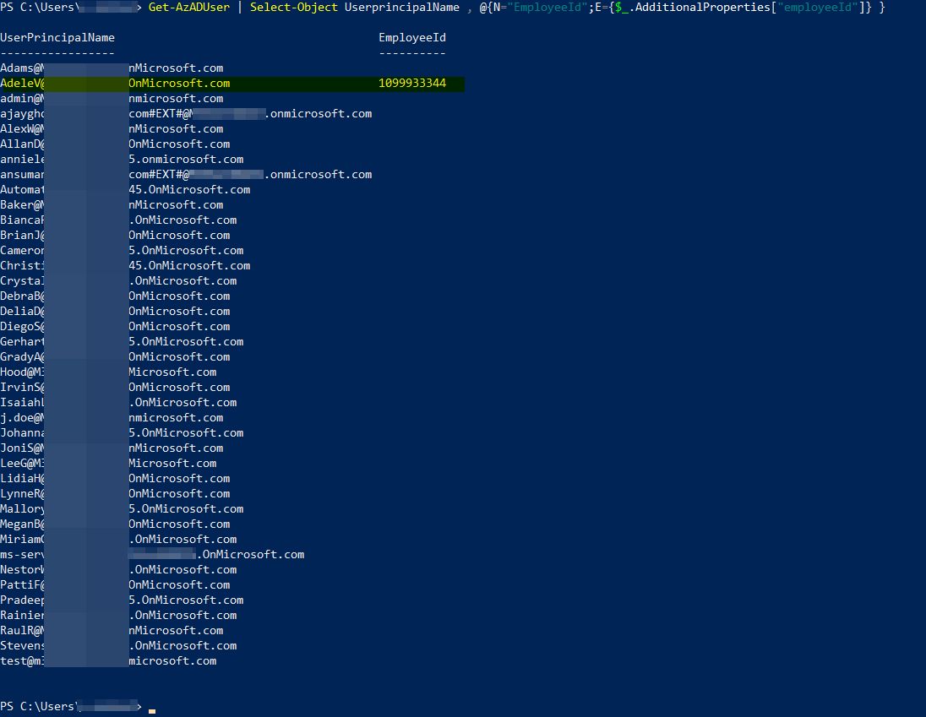The width and height of the screenshot is (926, 717).
Task: Click the AlexW@ user entry
Action: (112, 128)
